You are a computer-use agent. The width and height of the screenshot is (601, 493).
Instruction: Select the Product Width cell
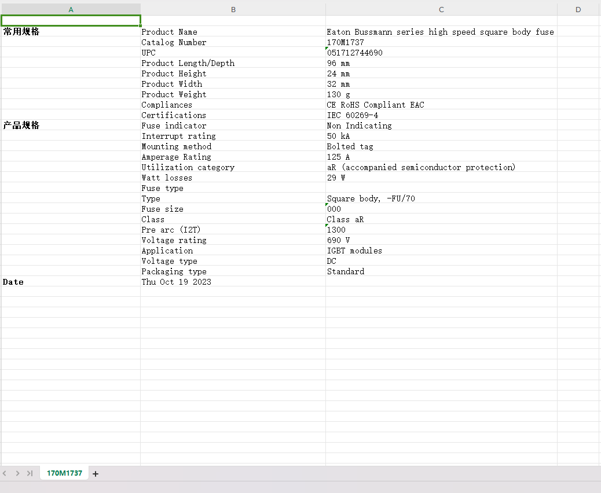point(233,83)
